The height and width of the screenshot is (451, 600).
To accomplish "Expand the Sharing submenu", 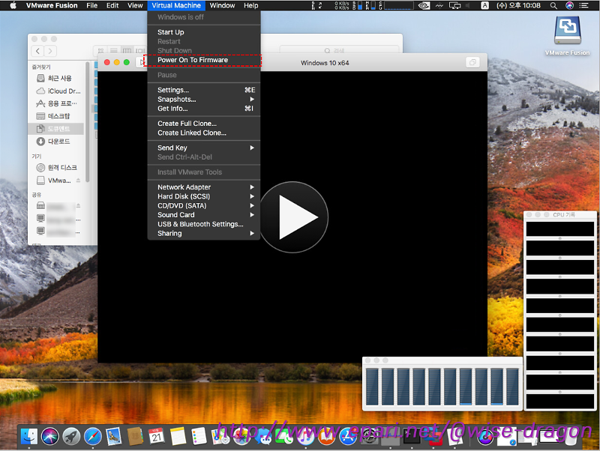I will [x=203, y=234].
